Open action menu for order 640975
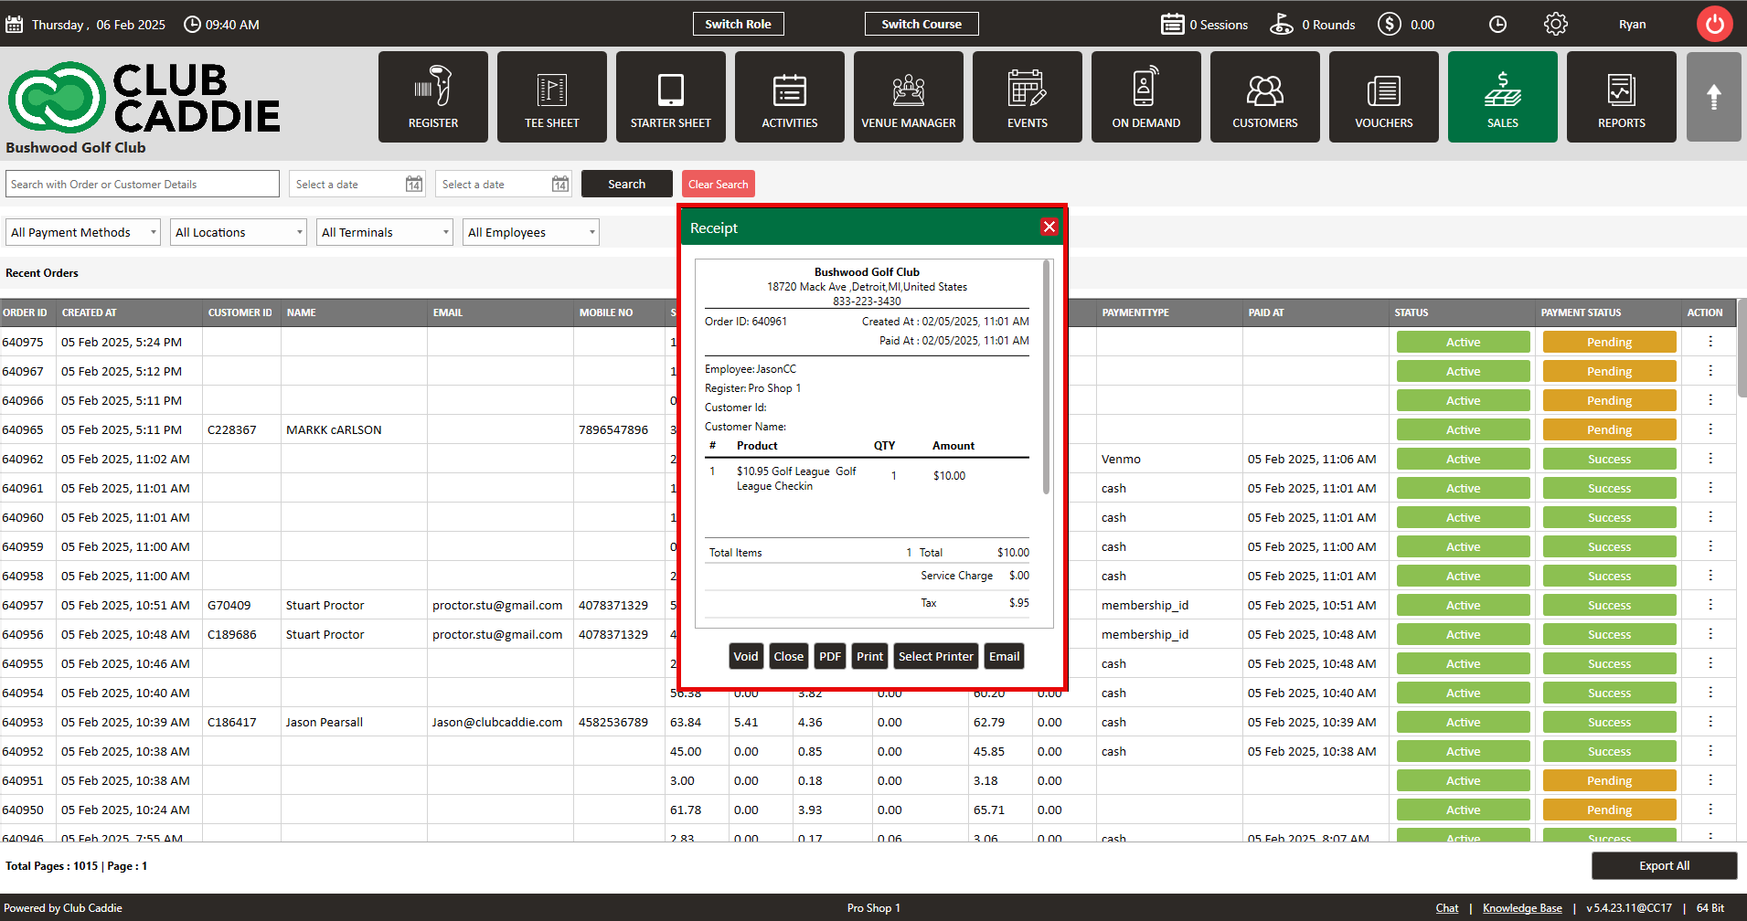Image resolution: width=1747 pixels, height=921 pixels. tap(1710, 342)
